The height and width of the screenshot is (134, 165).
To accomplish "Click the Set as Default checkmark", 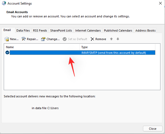I will tap(64, 39).
